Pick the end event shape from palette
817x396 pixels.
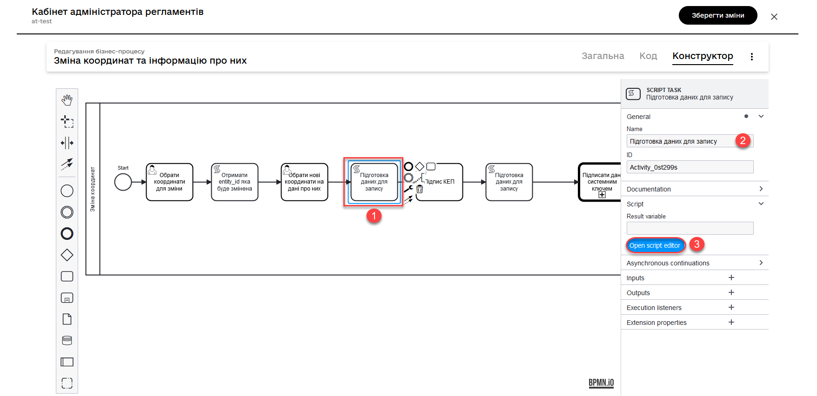(67, 234)
